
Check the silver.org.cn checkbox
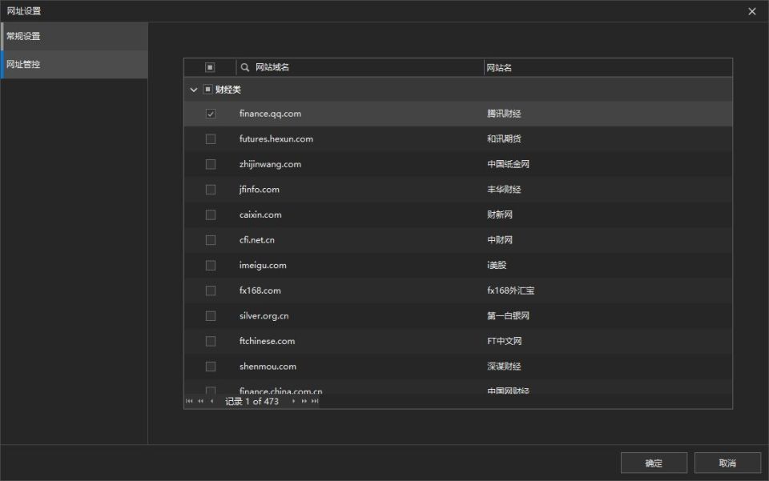(211, 316)
